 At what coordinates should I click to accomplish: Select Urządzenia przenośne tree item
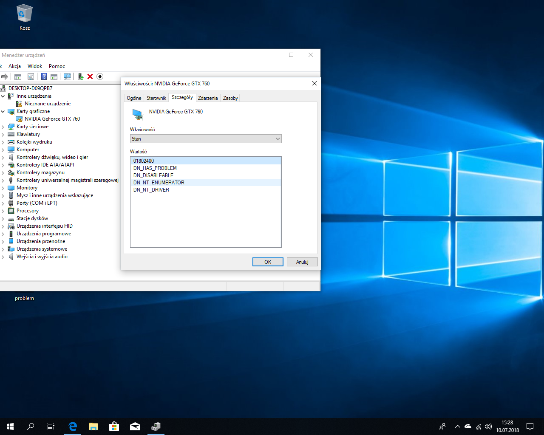(41, 241)
